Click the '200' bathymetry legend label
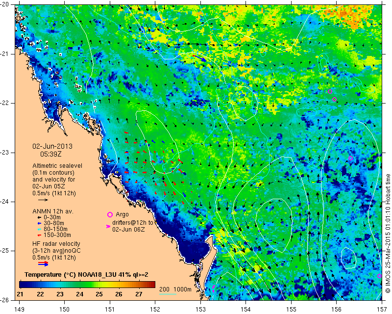Image resolution: width=392 pixels, height=314 pixels. [165, 289]
